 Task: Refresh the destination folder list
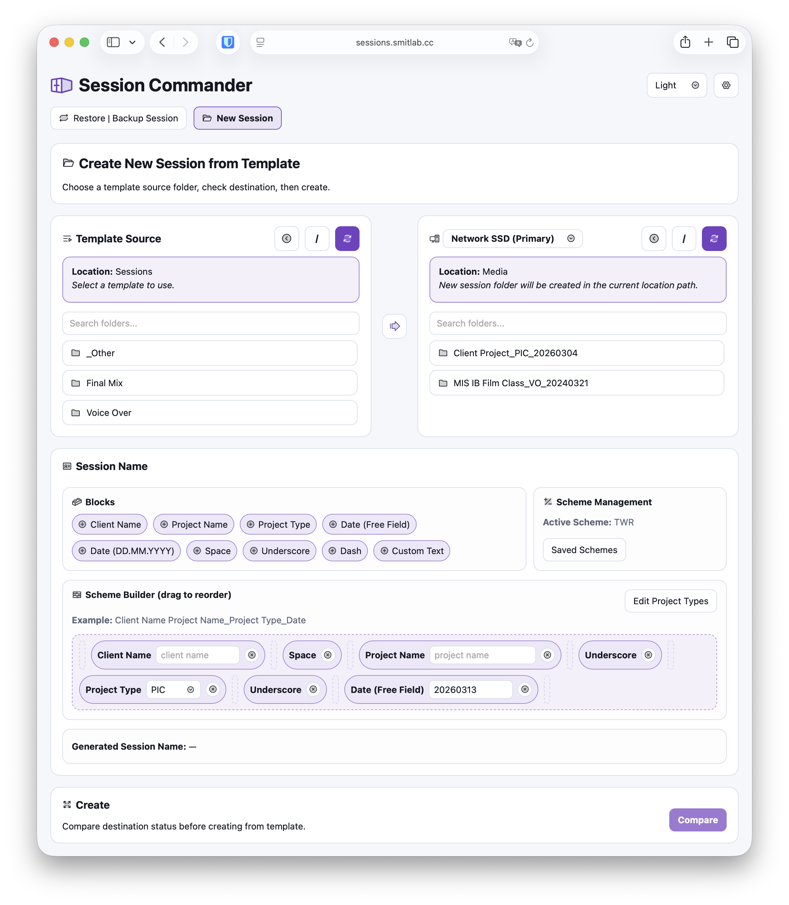click(714, 238)
